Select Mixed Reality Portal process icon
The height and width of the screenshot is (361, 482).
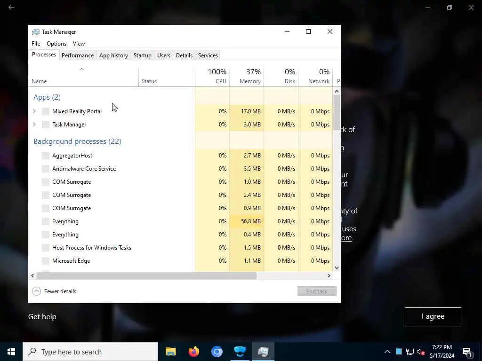coord(46,111)
